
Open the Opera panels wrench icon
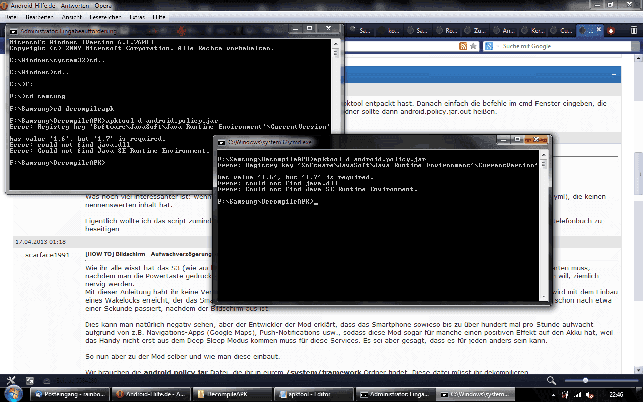(11, 381)
